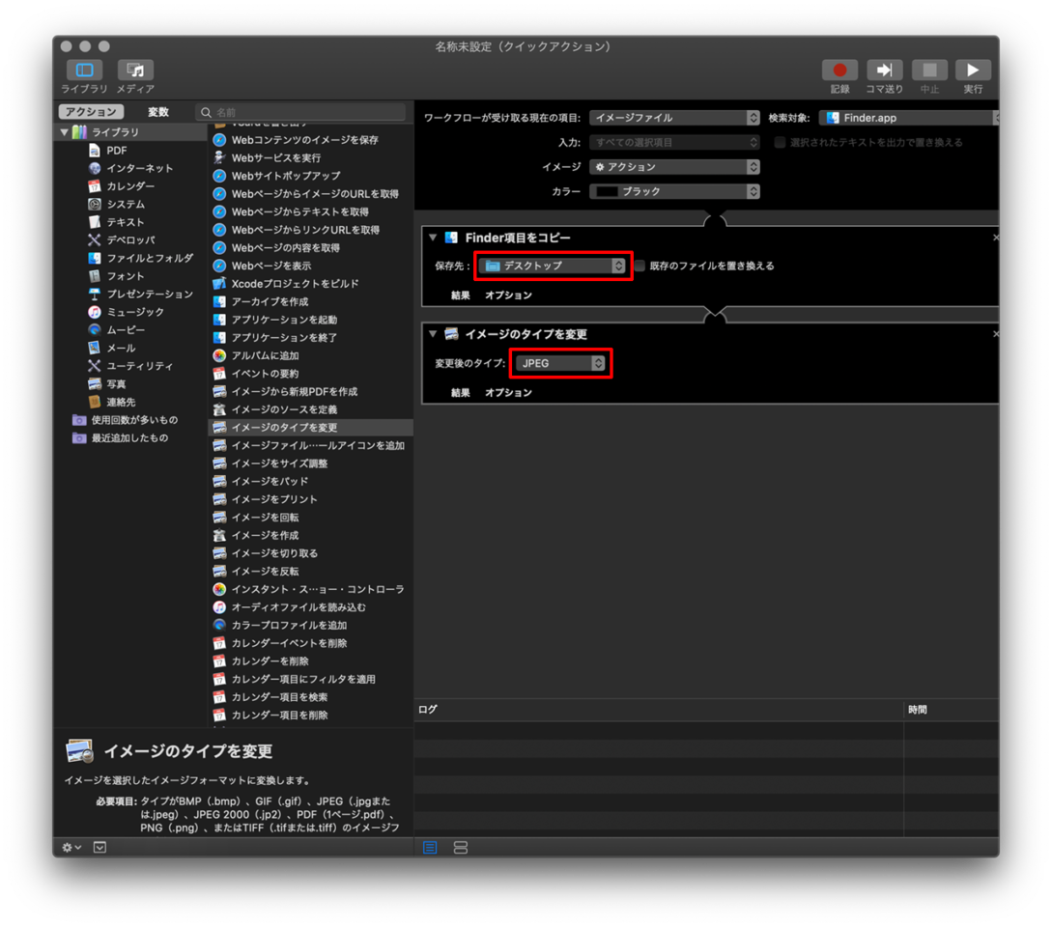Click the Step (コマ送り) toolbar button
This screenshot has width=1052, height=927.
coord(884,70)
